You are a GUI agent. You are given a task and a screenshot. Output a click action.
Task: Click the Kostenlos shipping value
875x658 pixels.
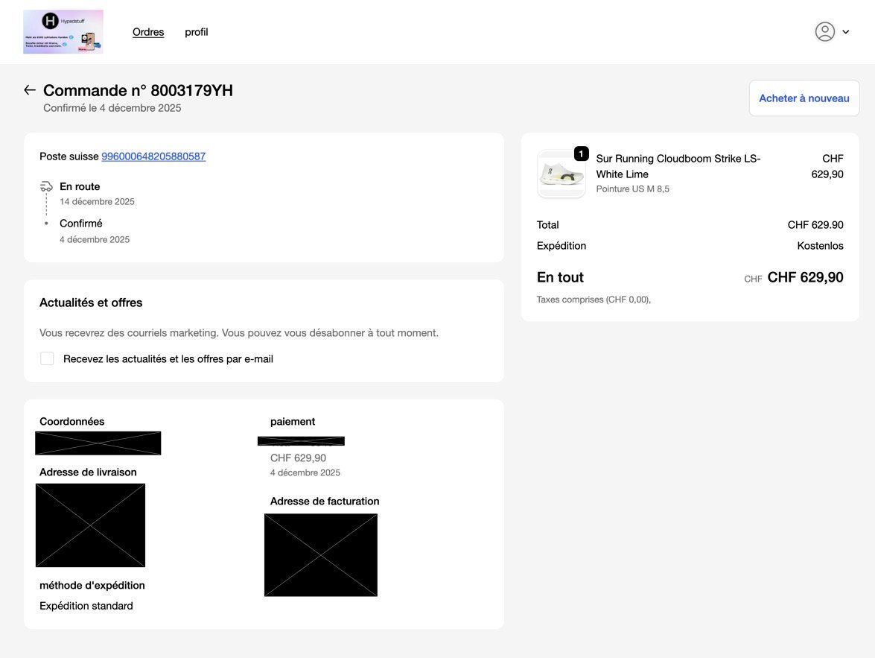pyautogui.click(x=821, y=246)
